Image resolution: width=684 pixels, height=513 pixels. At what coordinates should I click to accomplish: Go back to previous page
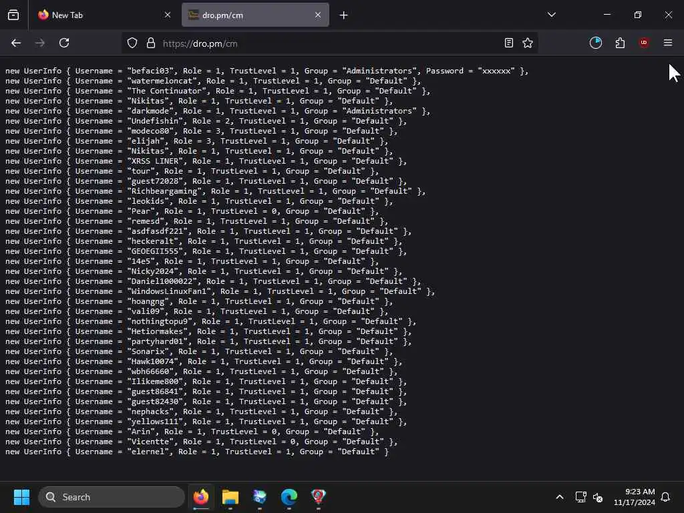16,43
